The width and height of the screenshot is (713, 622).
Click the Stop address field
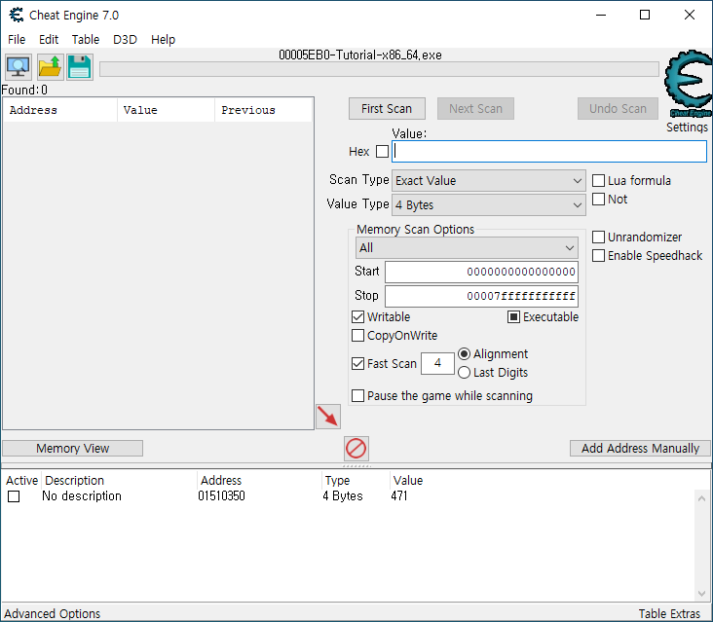click(481, 296)
